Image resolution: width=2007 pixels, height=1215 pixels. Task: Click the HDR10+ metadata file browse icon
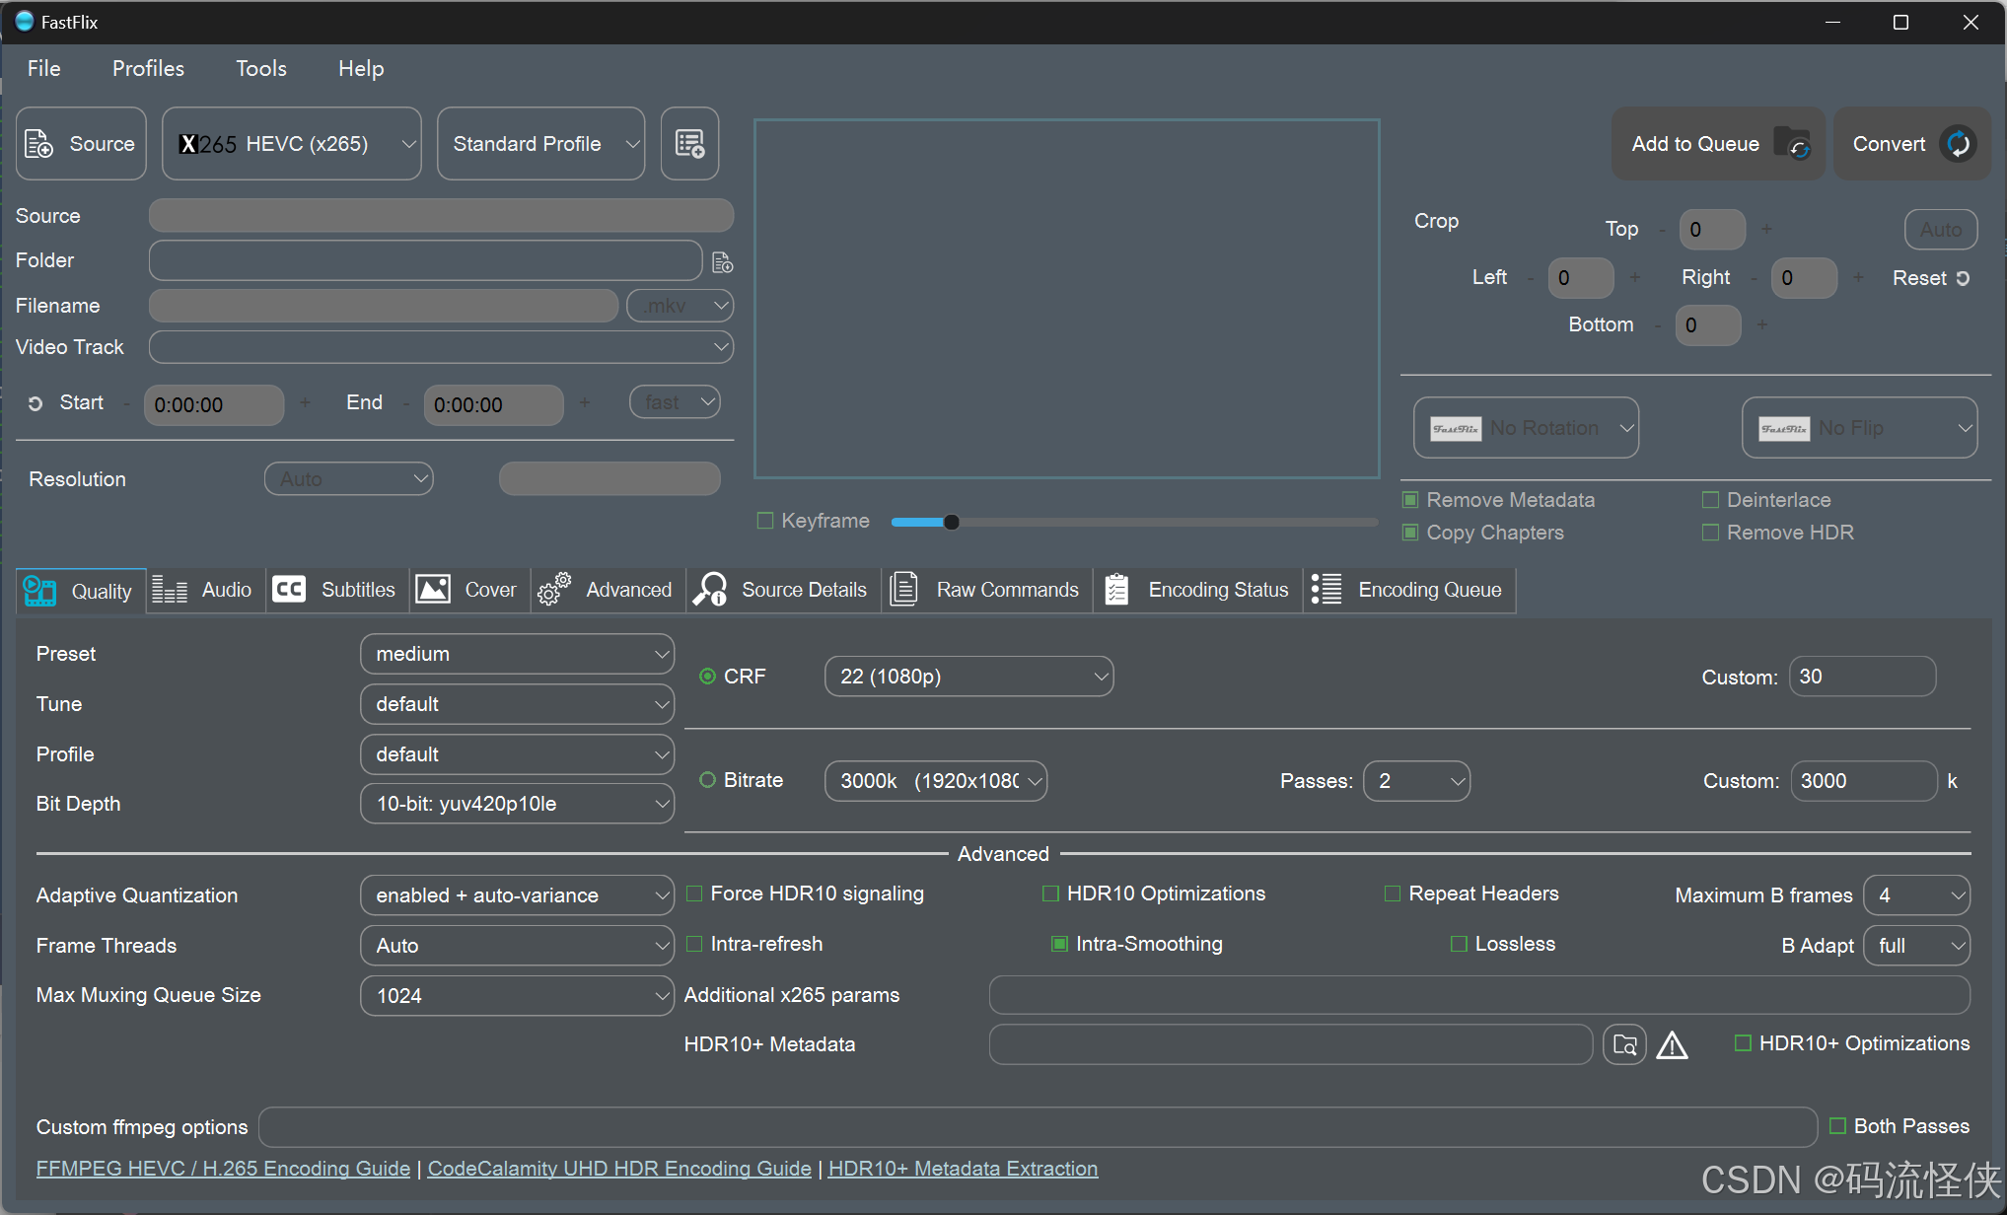pyautogui.click(x=1624, y=1044)
